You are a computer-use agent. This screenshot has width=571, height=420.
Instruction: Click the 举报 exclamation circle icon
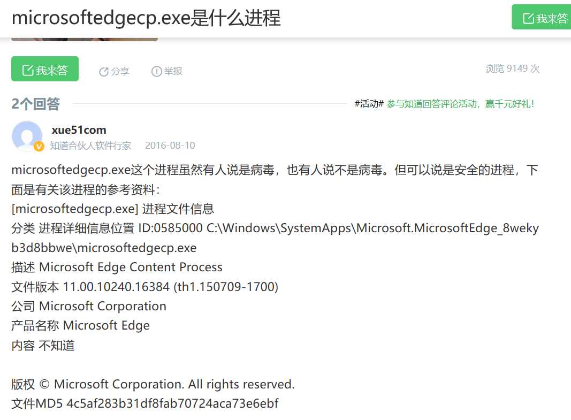[x=157, y=71]
